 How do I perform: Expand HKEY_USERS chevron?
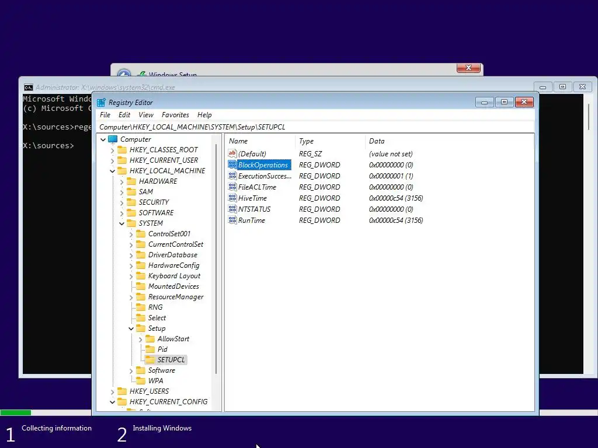112,391
